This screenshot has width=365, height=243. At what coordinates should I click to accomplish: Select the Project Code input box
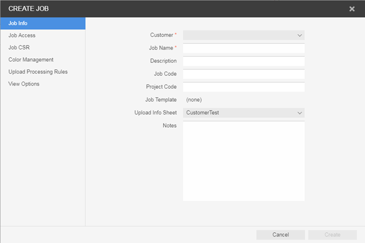(x=244, y=87)
